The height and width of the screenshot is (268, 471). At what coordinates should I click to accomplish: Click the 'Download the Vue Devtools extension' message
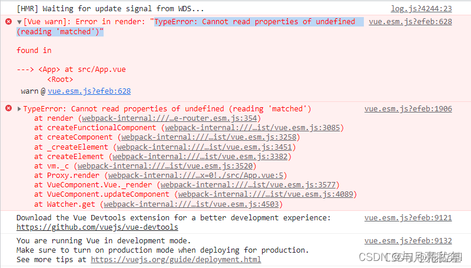(174, 218)
